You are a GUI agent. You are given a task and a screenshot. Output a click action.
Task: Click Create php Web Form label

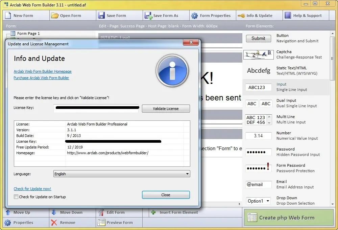(x=287, y=218)
